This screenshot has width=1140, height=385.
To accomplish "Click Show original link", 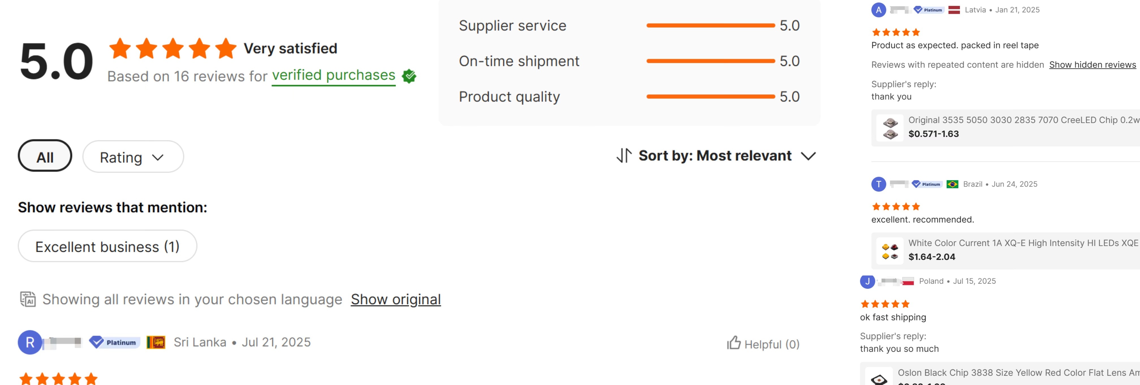I will (396, 299).
